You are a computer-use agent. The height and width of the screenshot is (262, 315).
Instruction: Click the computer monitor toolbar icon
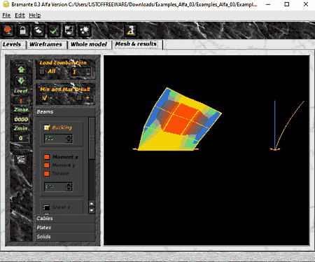[x=69, y=30]
